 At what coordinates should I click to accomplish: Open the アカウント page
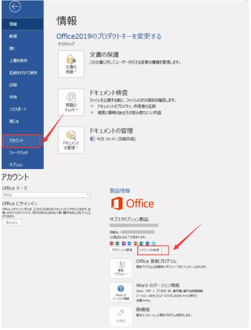(22, 141)
